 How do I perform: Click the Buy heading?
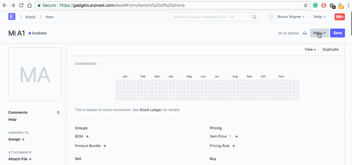[x=213, y=159]
